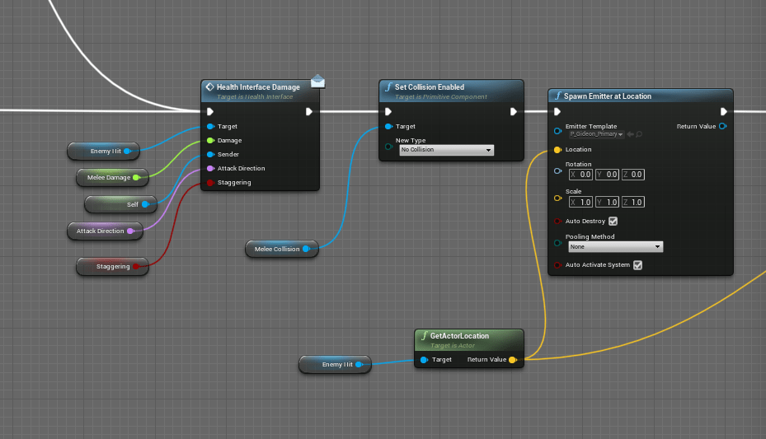Select the Health Interface Damage node title
Screen dimensions: 766x439
pos(257,87)
